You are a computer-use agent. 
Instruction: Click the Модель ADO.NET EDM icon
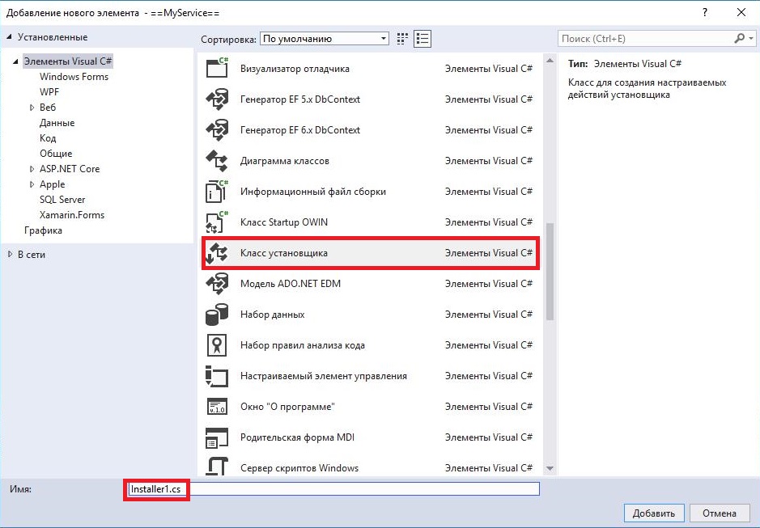click(x=217, y=283)
